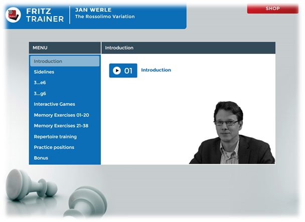This screenshot has width=305, height=222.
Task: Show the Bonus section
Action: (40, 158)
